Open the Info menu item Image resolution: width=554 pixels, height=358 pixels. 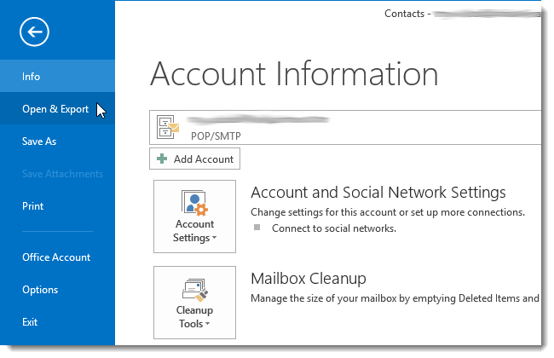(x=57, y=76)
